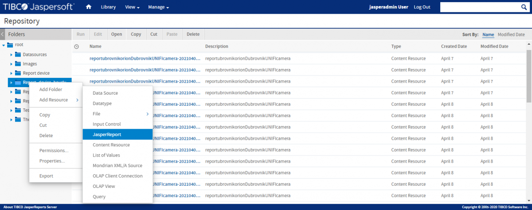Click the root folder icon
532x210 pixels.
[x=10, y=45]
